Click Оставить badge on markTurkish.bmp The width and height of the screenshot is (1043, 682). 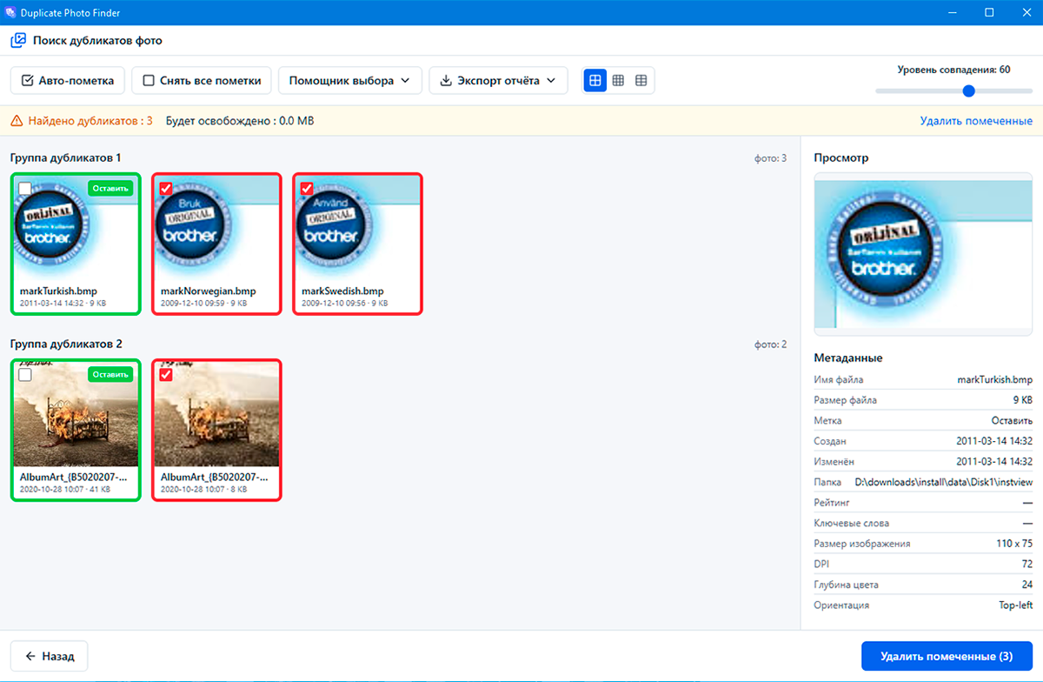pos(110,188)
